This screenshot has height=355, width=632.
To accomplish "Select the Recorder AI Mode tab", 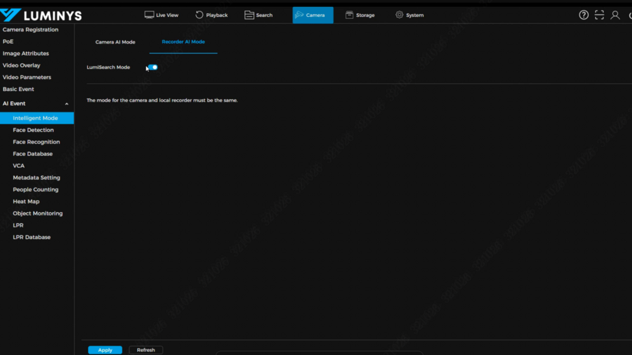I will (183, 42).
